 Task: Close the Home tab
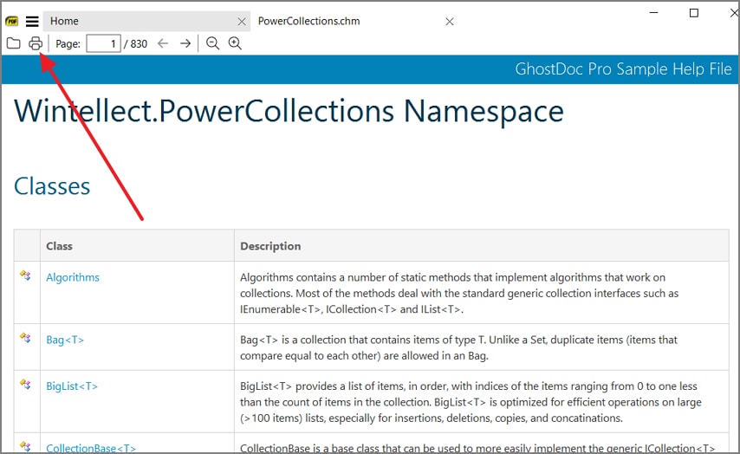[242, 22]
